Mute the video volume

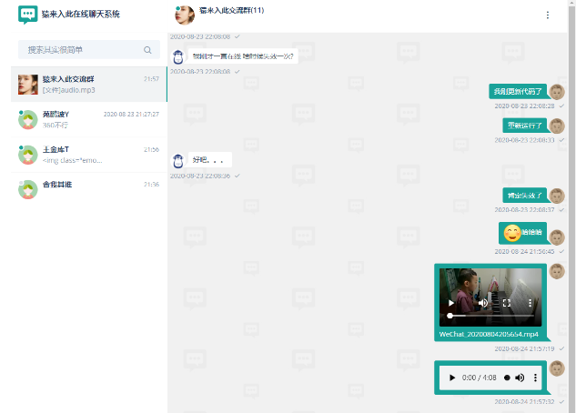click(483, 303)
